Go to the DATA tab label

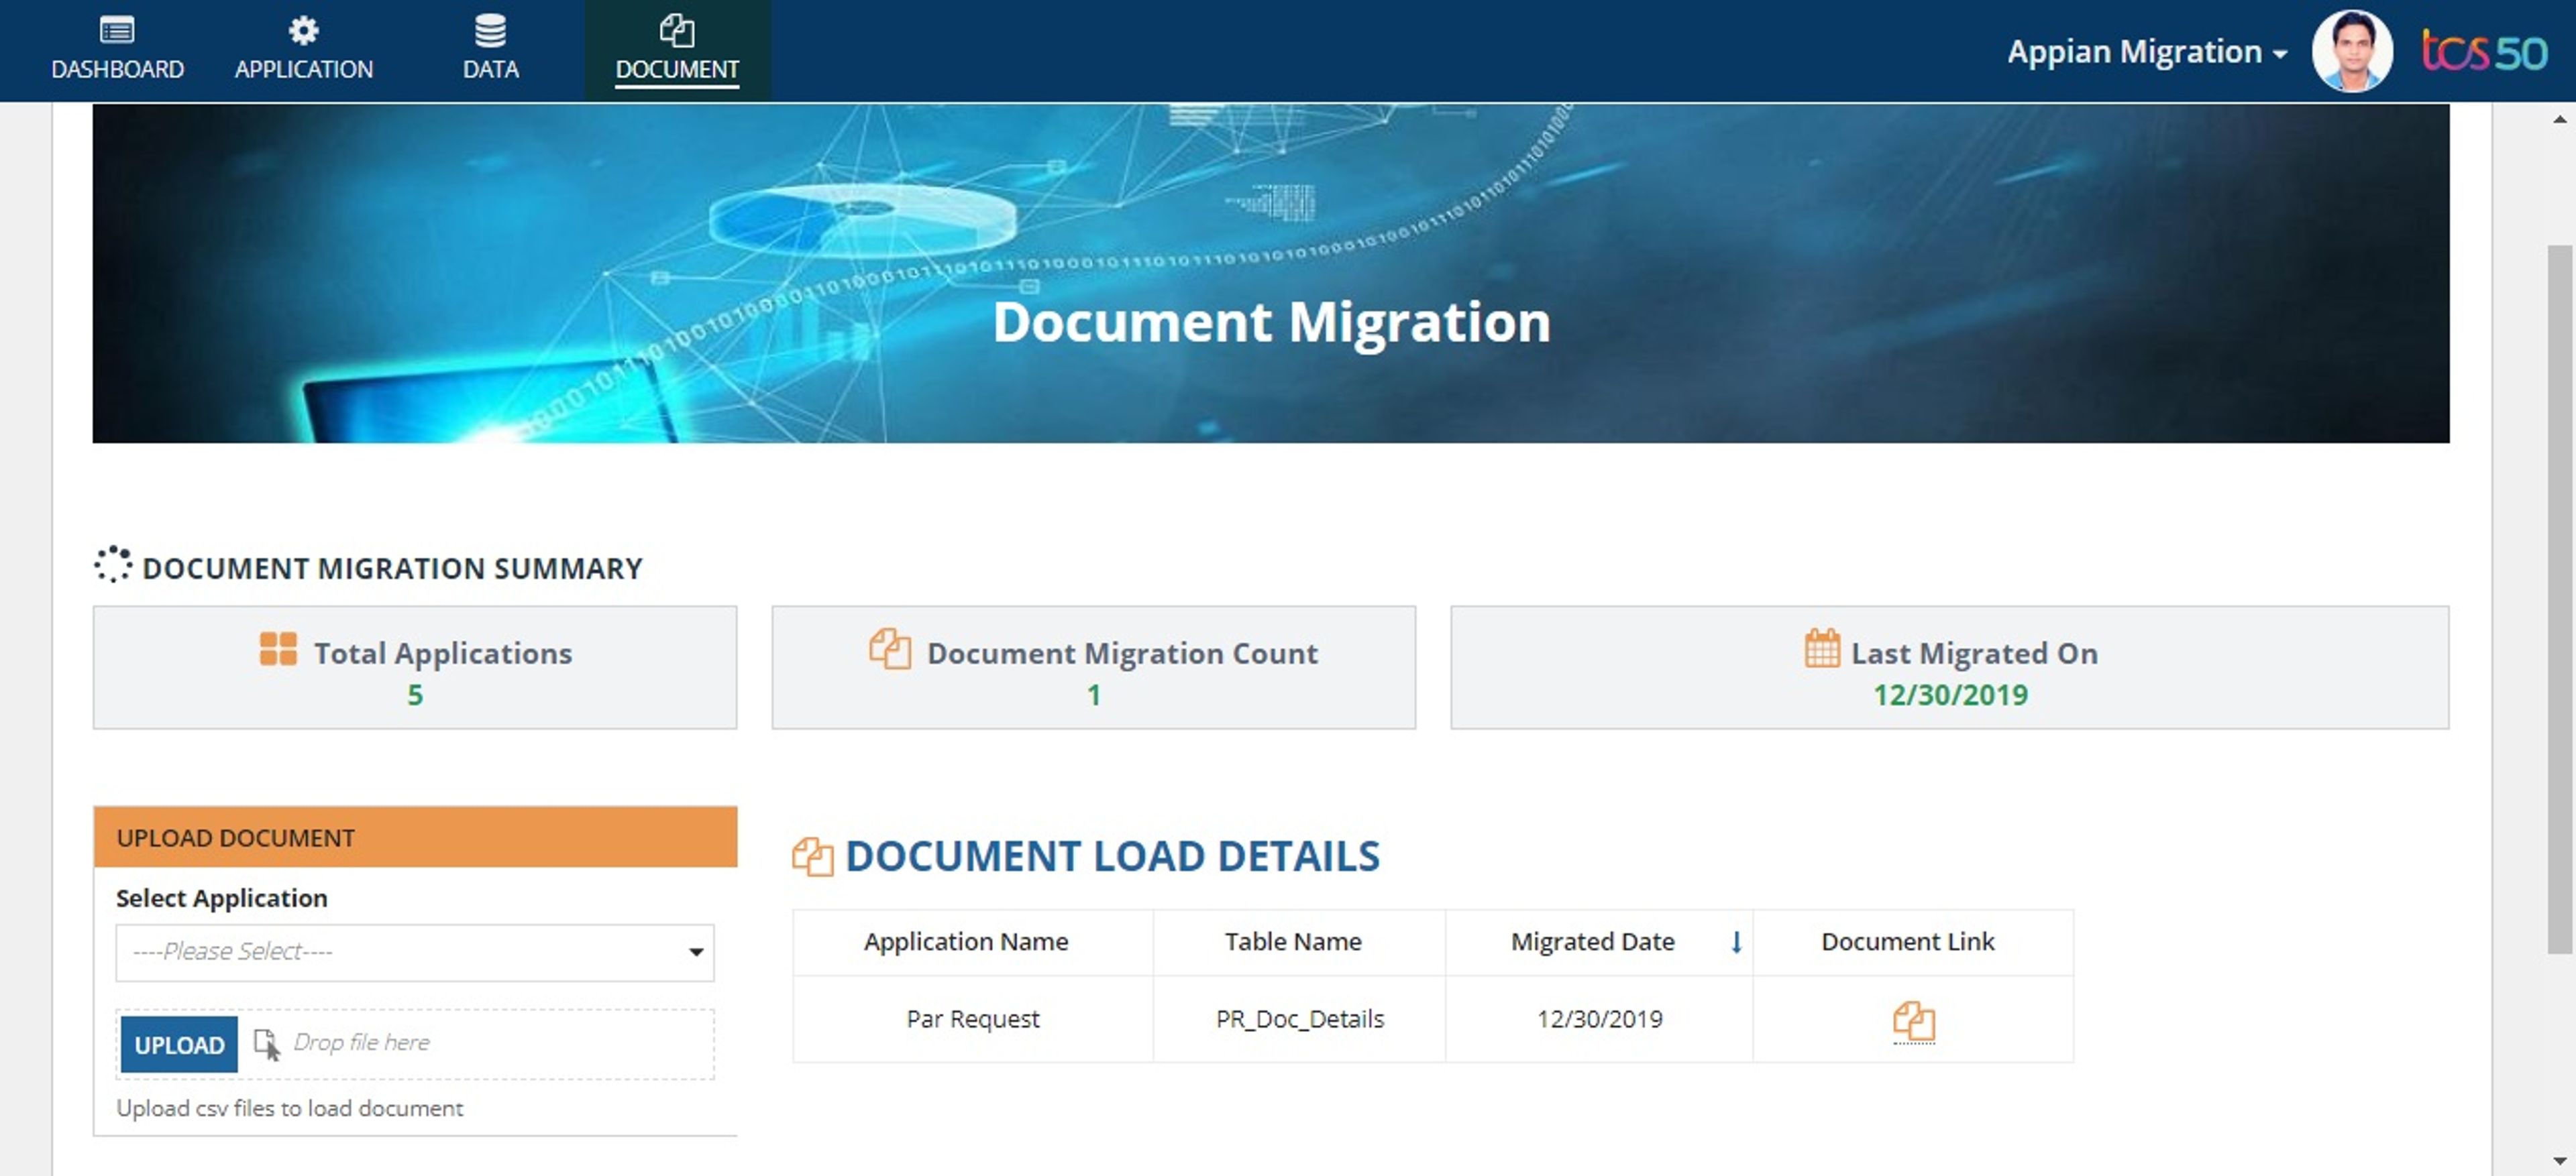point(490,69)
